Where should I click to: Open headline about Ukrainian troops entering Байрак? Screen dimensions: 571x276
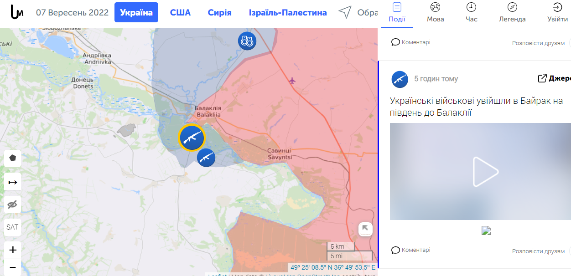click(x=477, y=106)
